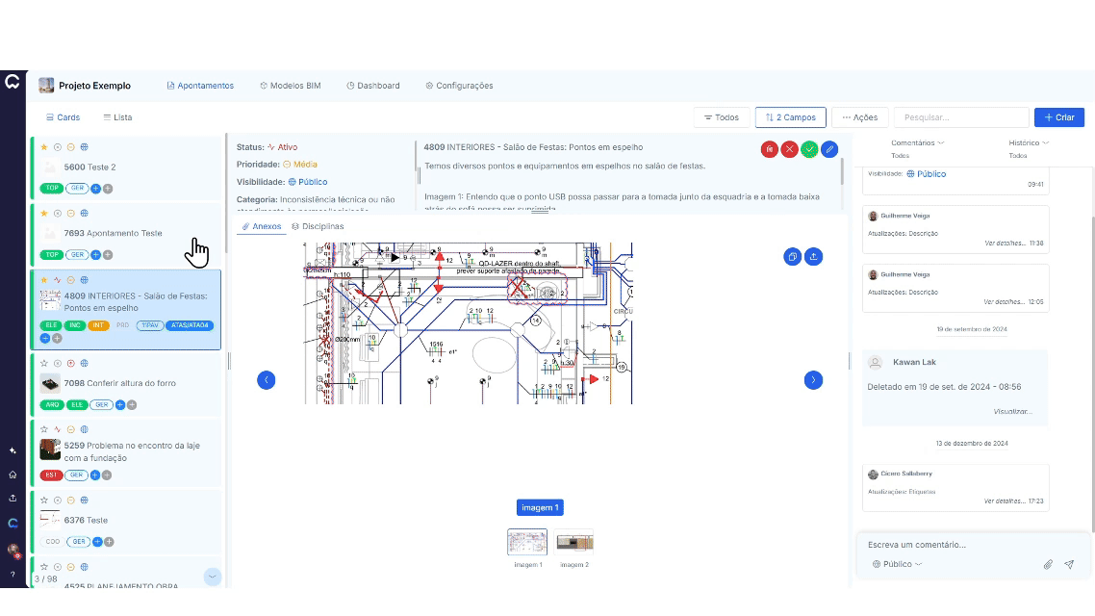This screenshot has width=1095, height=616.
Task: Click the green TOP tag on card 5600
Action: 52,189
